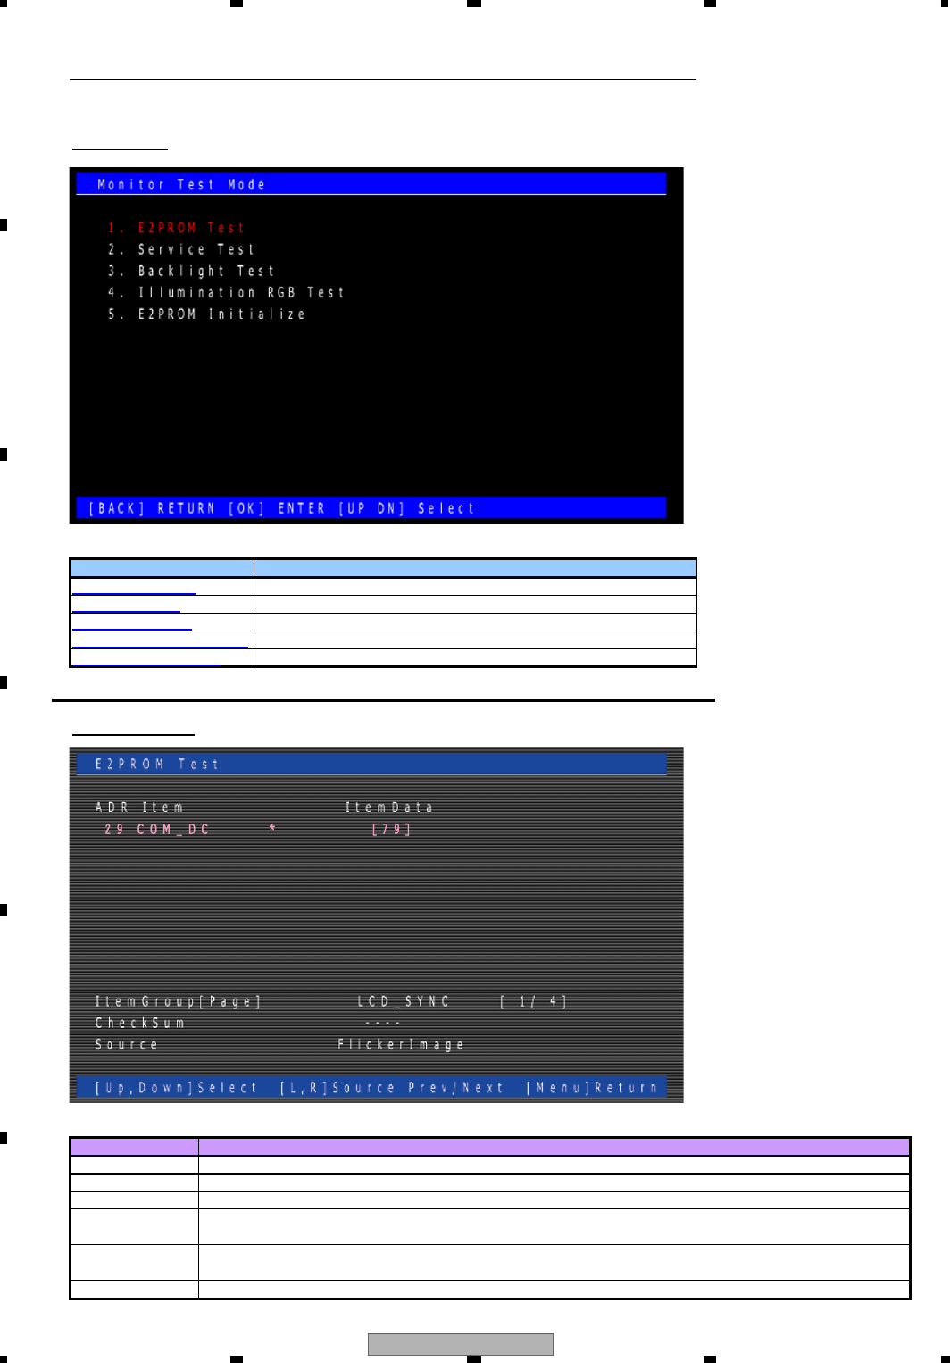
Task: Click the "LCD_SYNC" group value
Action: click(x=404, y=1001)
